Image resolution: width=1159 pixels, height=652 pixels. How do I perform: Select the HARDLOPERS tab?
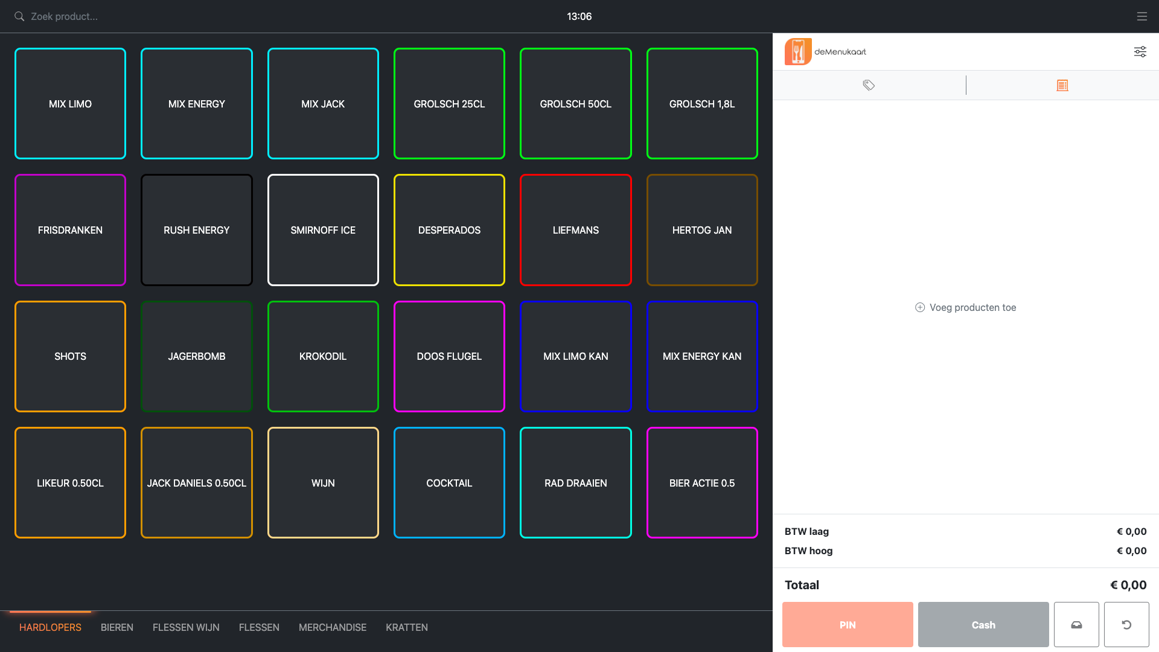point(50,627)
